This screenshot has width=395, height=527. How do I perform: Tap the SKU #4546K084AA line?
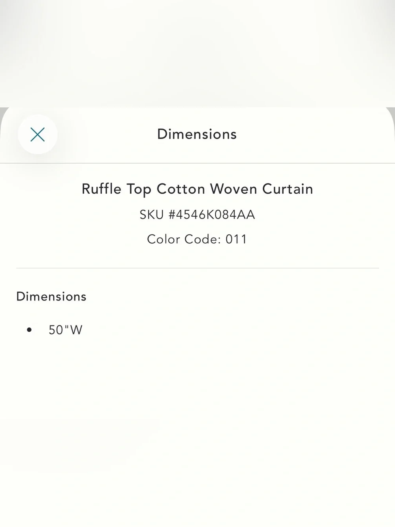[x=197, y=215]
